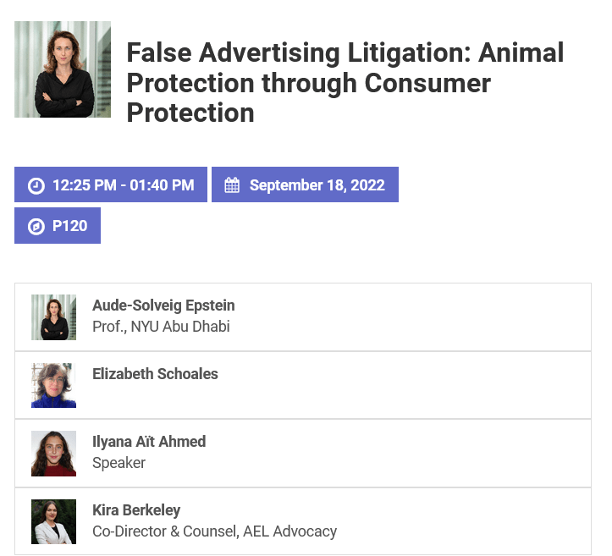
Task: Open the large session header photo
Action: click(63, 69)
